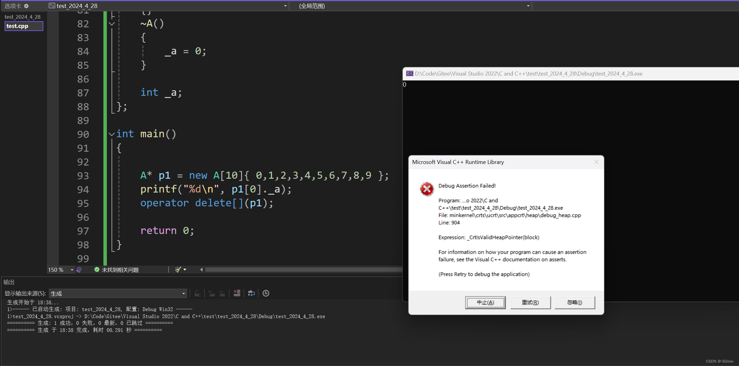Click the Clear All output icon
Viewport: 739px width, 366px height.
(237, 293)
